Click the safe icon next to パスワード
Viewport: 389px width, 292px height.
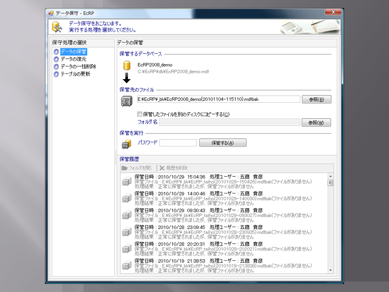126,144
